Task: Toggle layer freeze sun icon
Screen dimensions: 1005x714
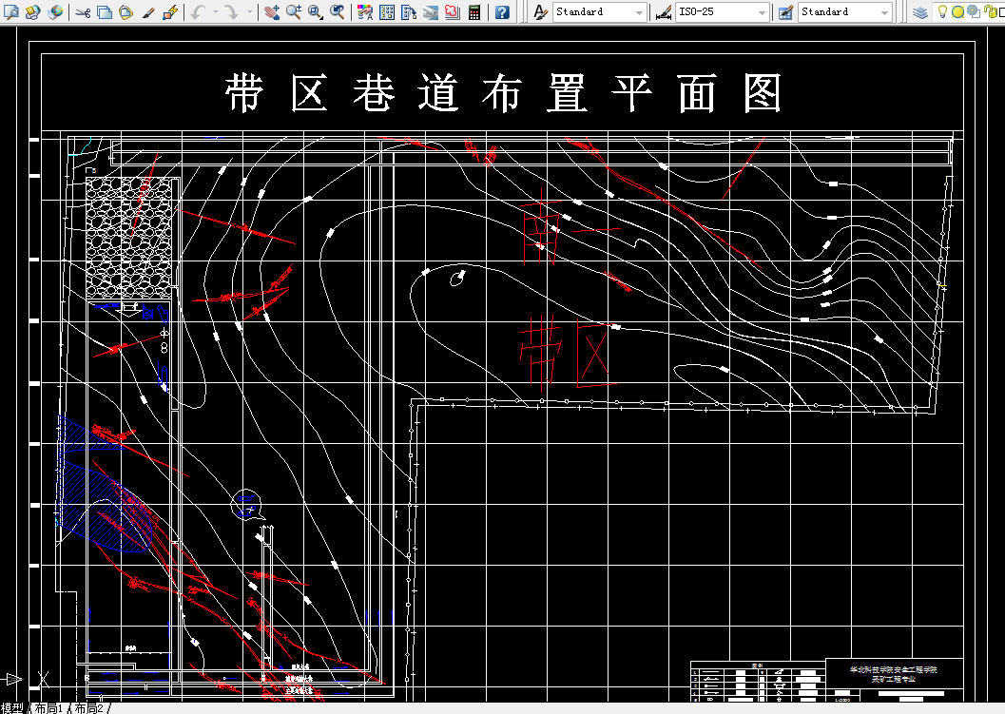Action: (x=957, y=11)
